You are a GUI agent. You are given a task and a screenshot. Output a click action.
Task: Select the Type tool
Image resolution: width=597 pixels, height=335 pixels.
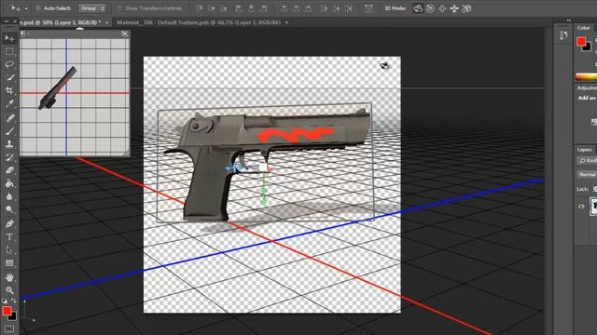click(x=9, y=237)
